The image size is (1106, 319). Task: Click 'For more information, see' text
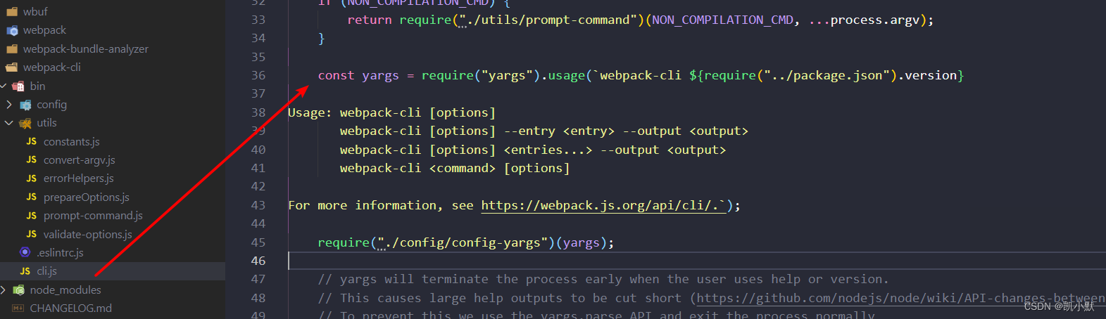(381, 205)
